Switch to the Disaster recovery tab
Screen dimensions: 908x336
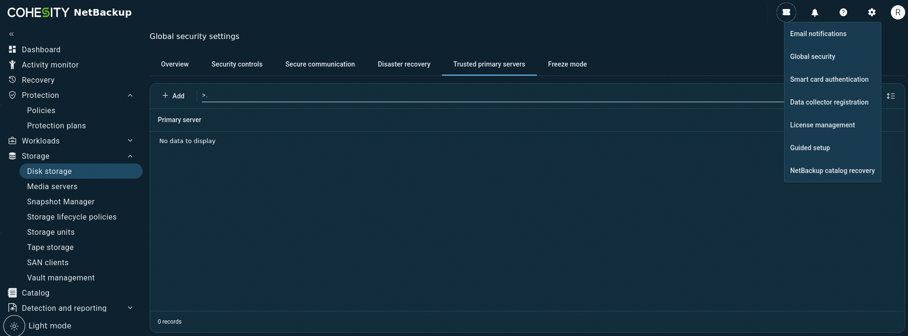coord(404,64)
